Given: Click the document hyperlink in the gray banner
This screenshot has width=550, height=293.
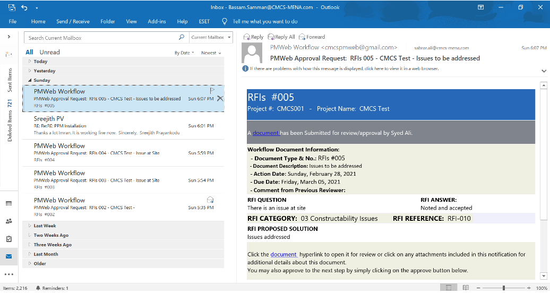Looking at the screenshot, I should coord(265,133).
